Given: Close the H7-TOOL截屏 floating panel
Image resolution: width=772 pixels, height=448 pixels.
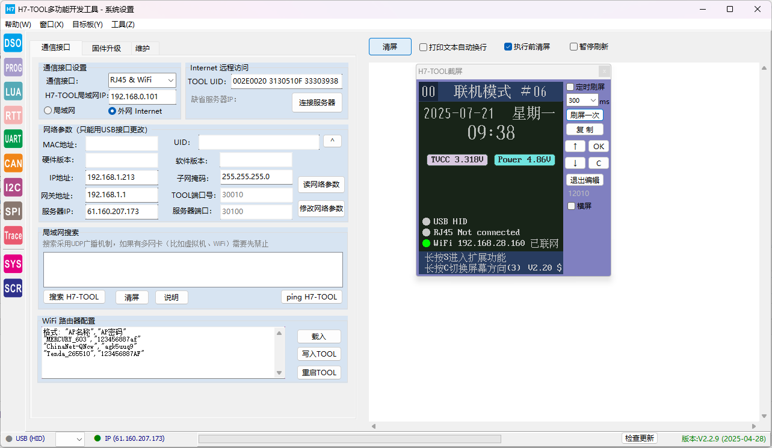Looking at the screenshot, I should click(604, 71).
